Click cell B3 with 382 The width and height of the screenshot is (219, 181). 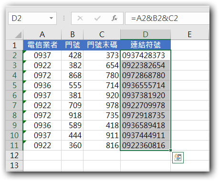(x=73, y=65)
